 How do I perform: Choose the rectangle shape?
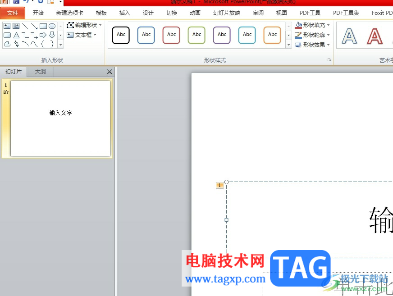(43, 26)
